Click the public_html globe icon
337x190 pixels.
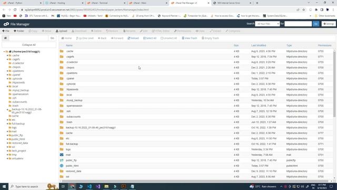[62, 166]
